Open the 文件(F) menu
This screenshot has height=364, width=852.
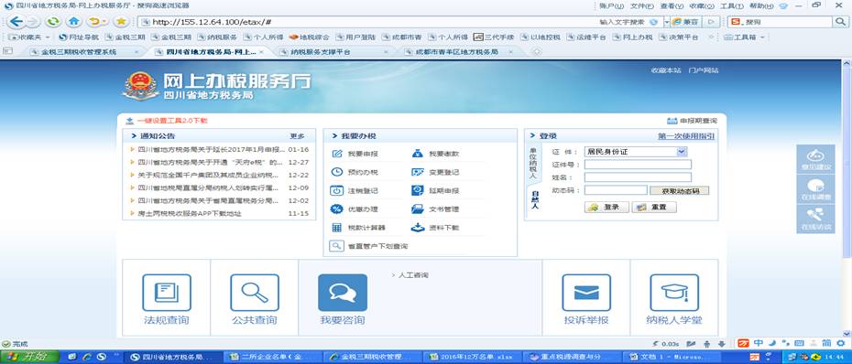[642, 5]
